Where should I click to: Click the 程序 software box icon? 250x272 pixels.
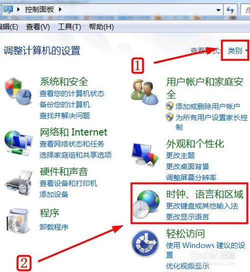pyautogui.click(x=17, y=221)
